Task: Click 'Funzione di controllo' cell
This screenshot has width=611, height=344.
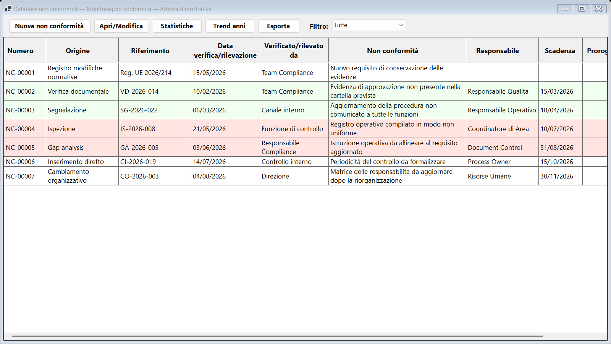Action: click(294, 128)
